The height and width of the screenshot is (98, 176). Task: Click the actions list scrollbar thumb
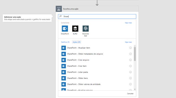(135, 54)
